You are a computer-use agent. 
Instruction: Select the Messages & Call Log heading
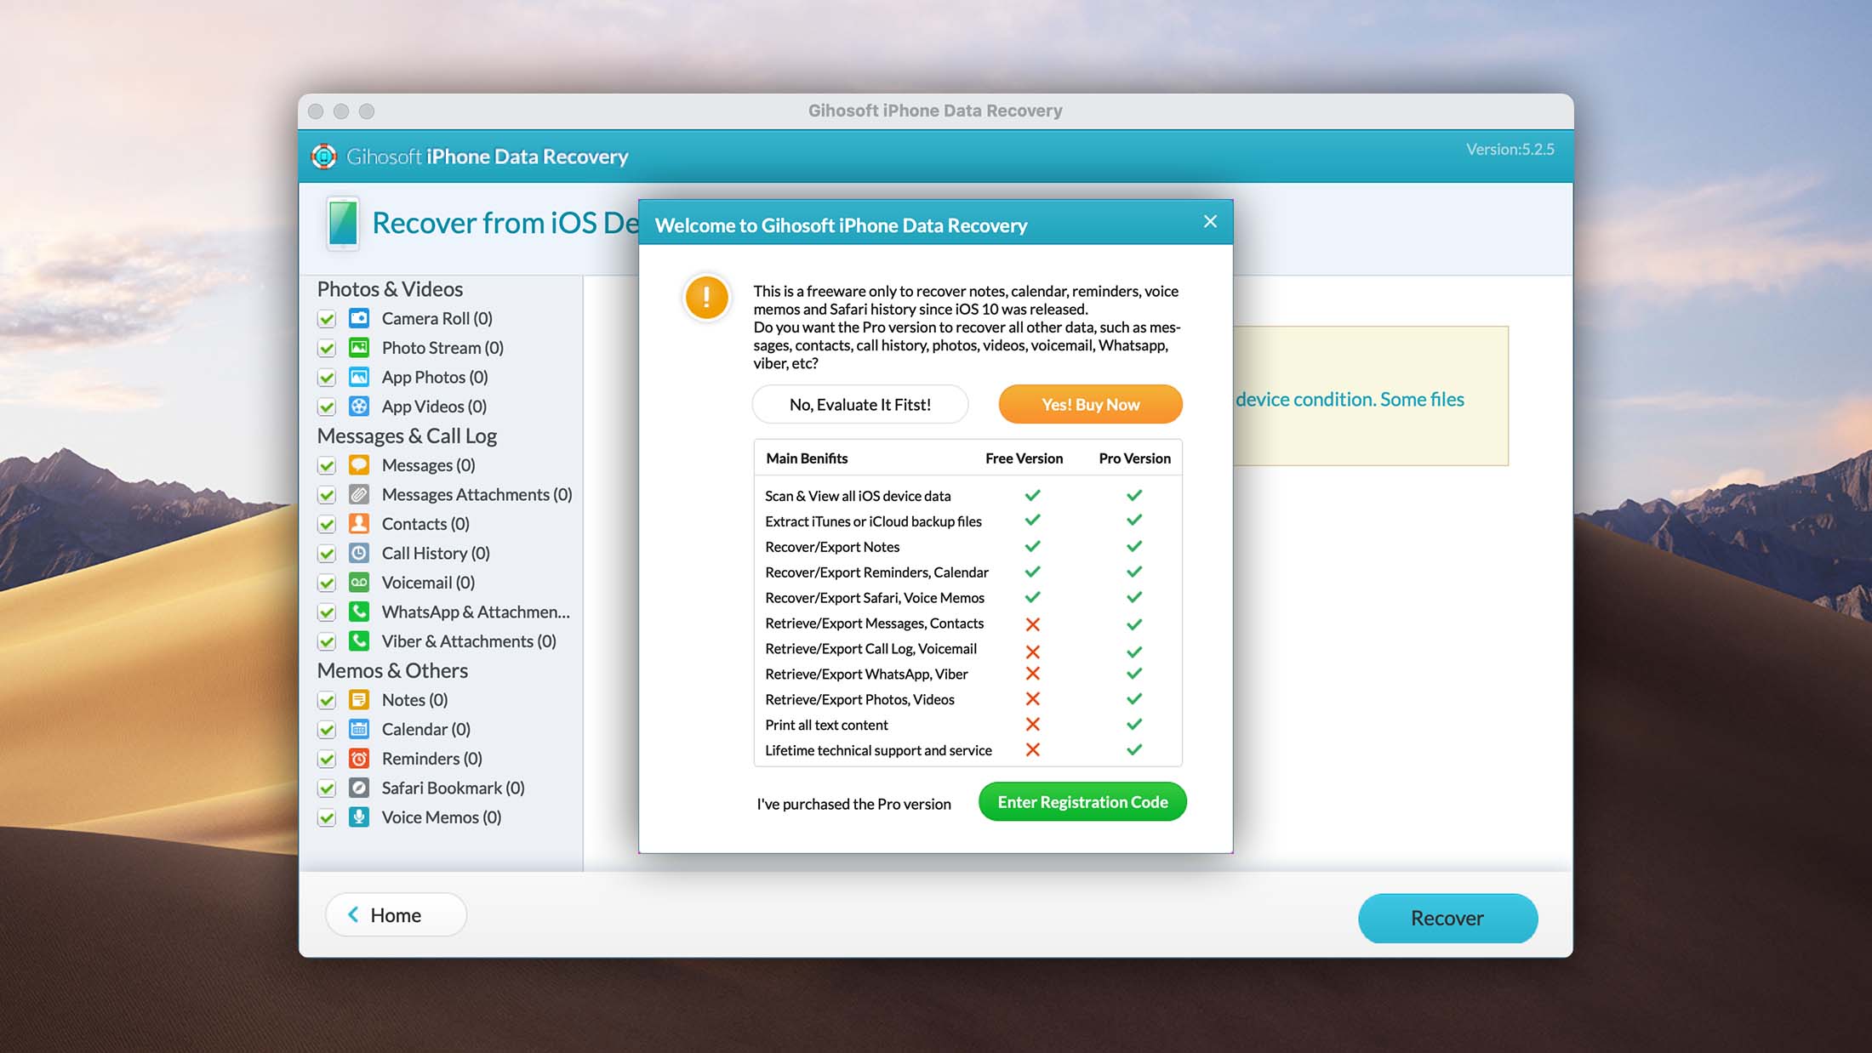pyautogui.click(x=407, y=436)
